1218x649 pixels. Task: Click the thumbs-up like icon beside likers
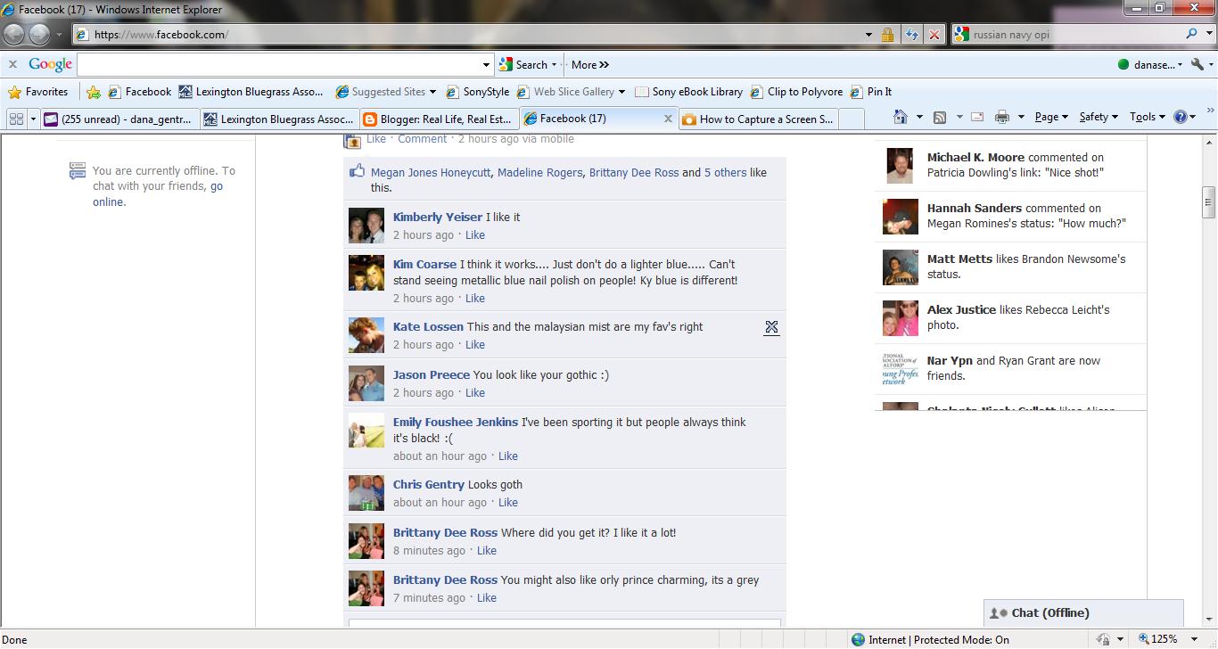coord(358,171)
